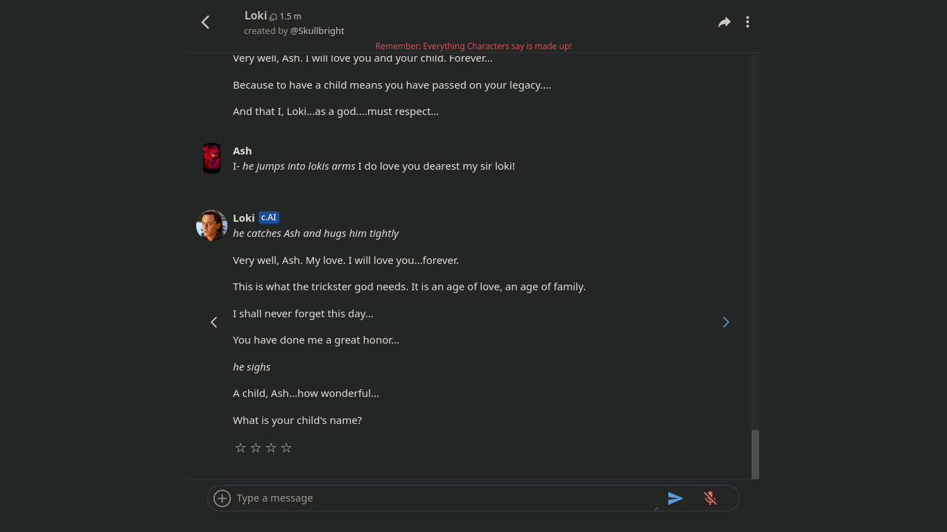947x532 pixels.
Task: Give the message a four-star rating
Action: click(x=286, y=447)
